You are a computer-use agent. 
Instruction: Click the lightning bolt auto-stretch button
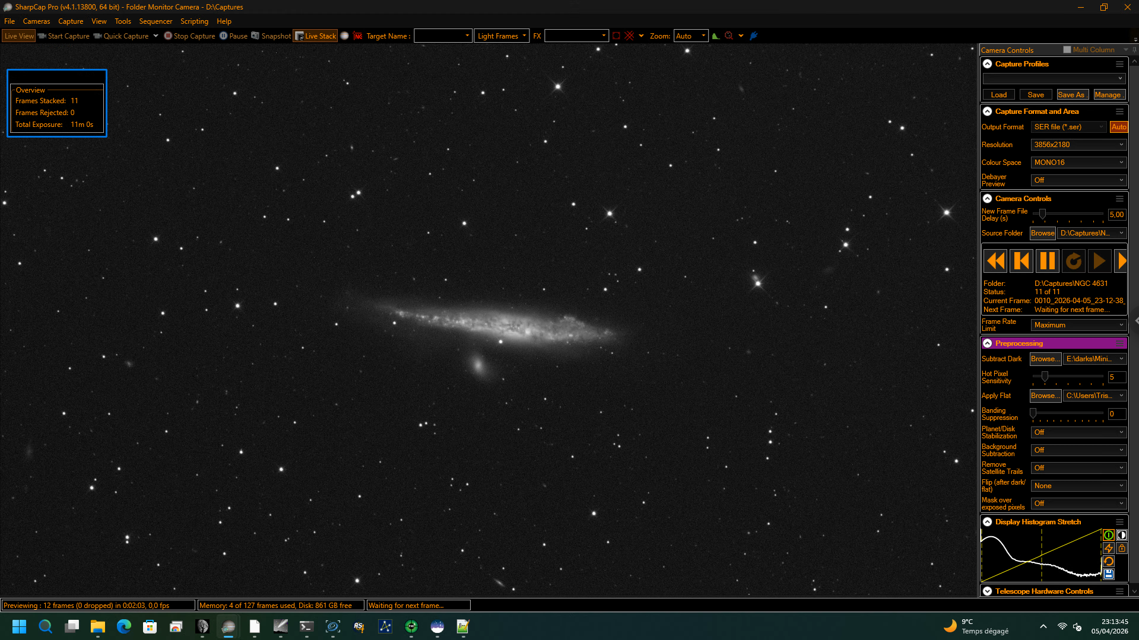(1108, 548)
